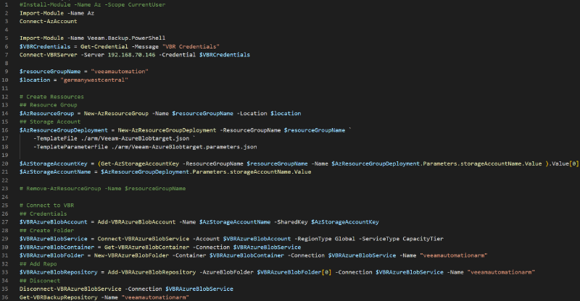Click line number 36 in the gutter
Viewport: 580px width, 301px height.
6,297
